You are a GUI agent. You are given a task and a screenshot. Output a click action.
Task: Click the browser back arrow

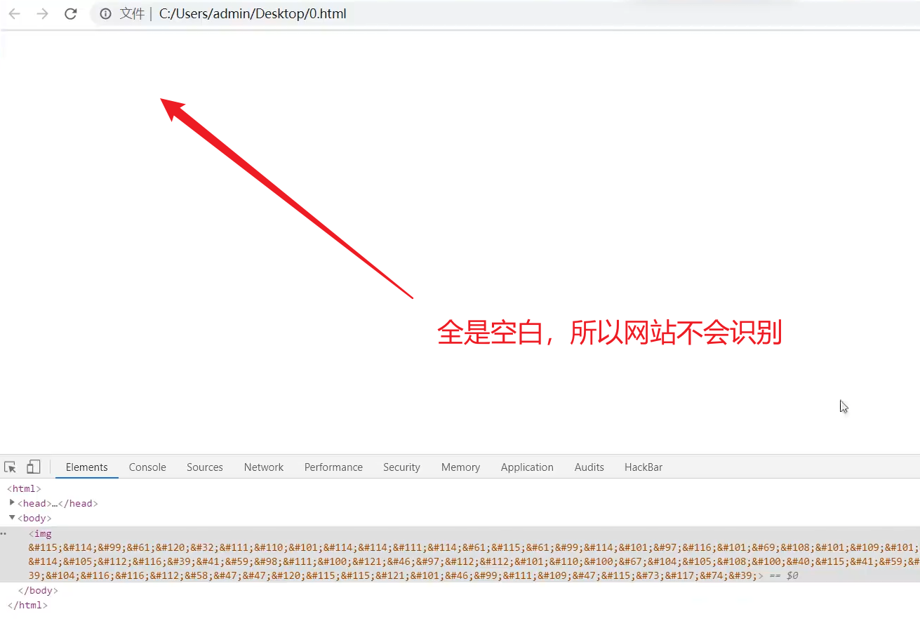(15, 14)
